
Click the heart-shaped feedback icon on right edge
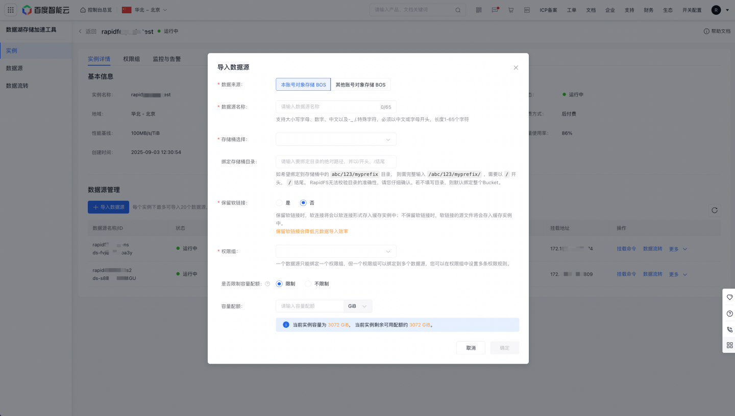pyautogui.click(x=729, y=297)
